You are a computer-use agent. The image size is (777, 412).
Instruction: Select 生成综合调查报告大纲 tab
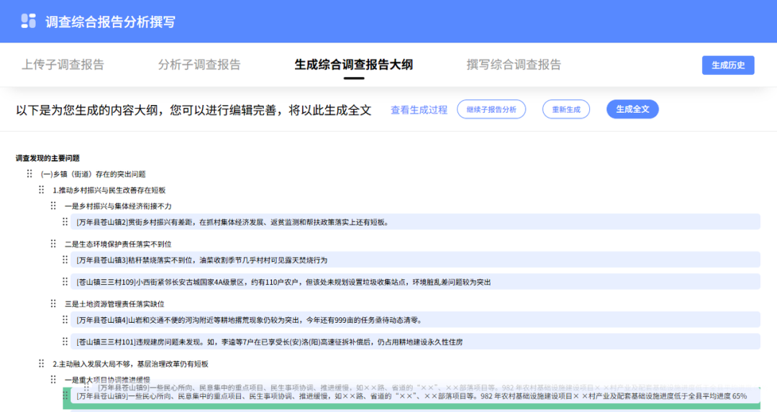tap(353, 65)
